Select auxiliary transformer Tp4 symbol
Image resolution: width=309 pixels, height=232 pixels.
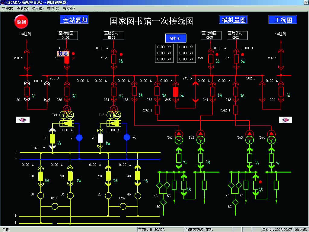tap(271, 137)
